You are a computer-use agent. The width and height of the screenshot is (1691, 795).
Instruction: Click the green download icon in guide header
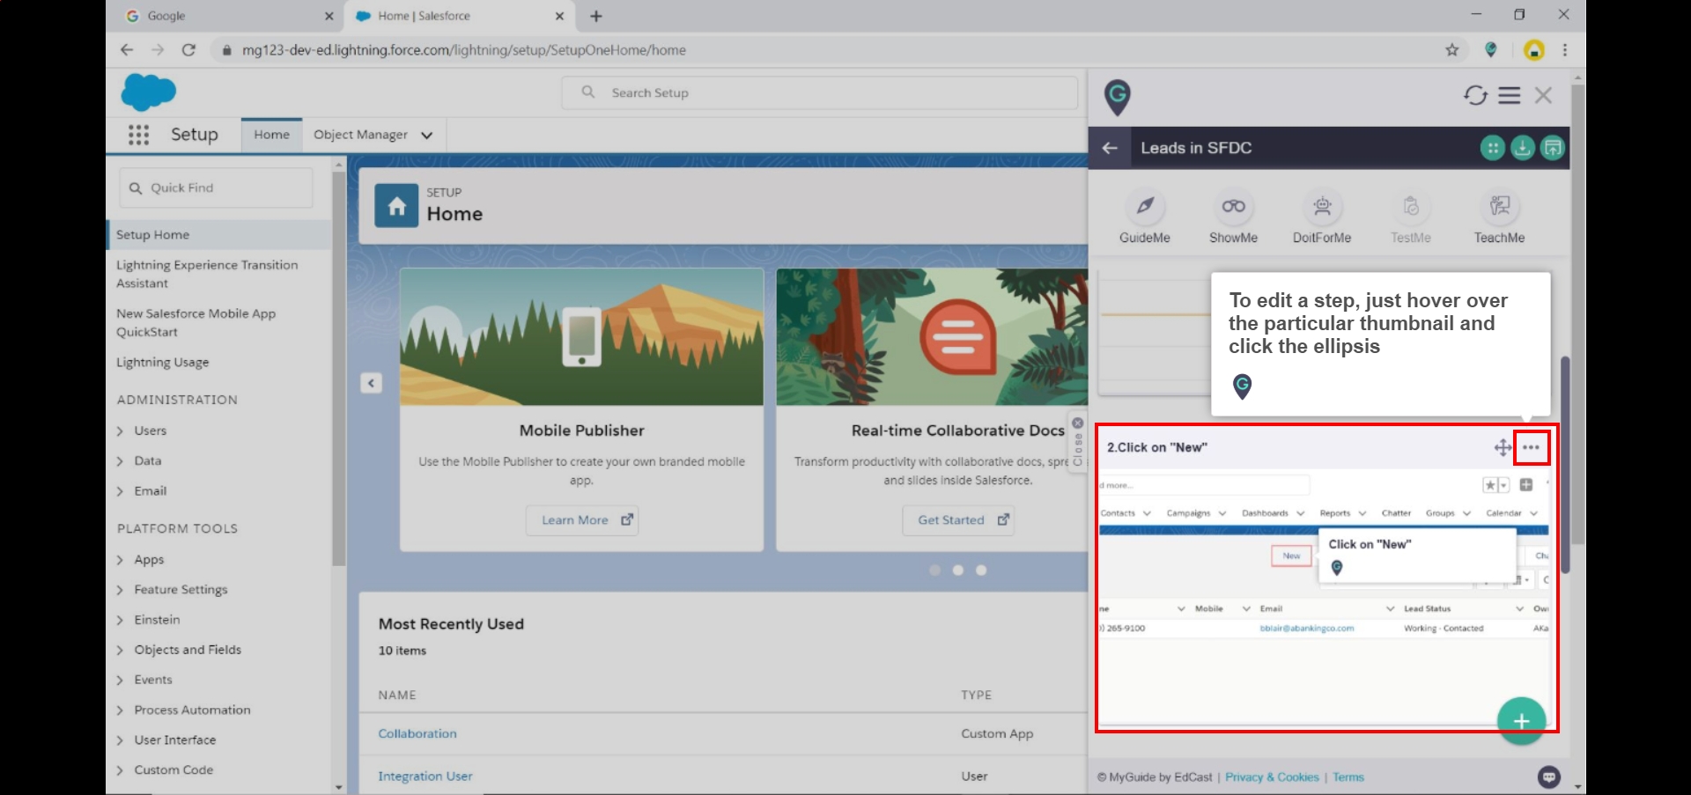pyautogui.click(x=1523, y=148)
